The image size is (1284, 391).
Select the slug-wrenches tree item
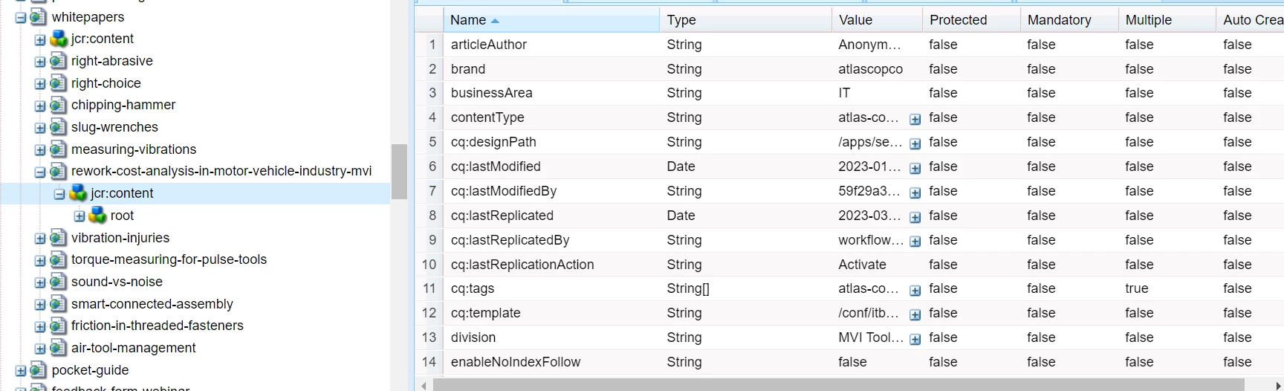tap(114, 127)
